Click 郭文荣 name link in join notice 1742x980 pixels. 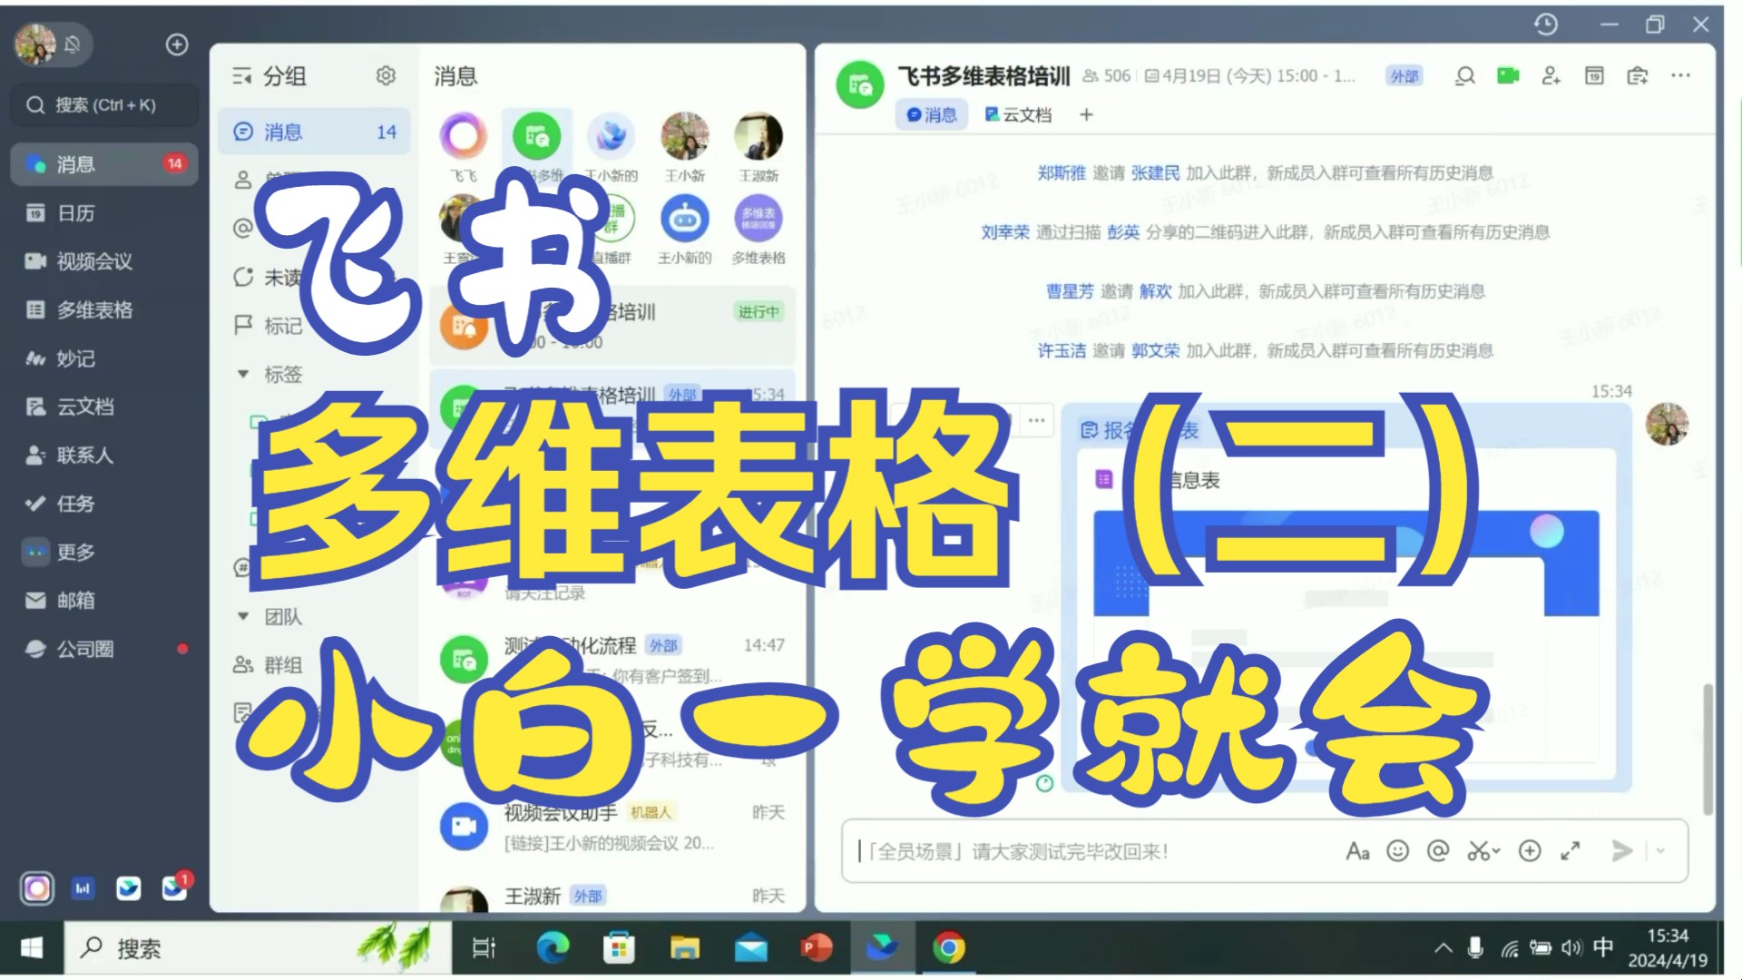(1155, 350)
